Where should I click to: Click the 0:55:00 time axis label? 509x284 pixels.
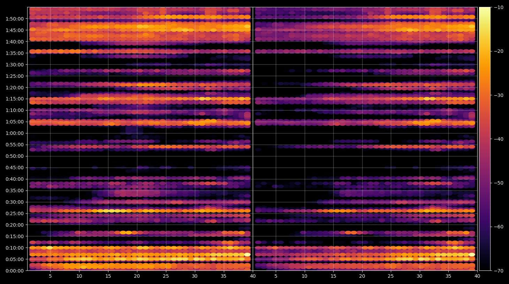point(15,145)
